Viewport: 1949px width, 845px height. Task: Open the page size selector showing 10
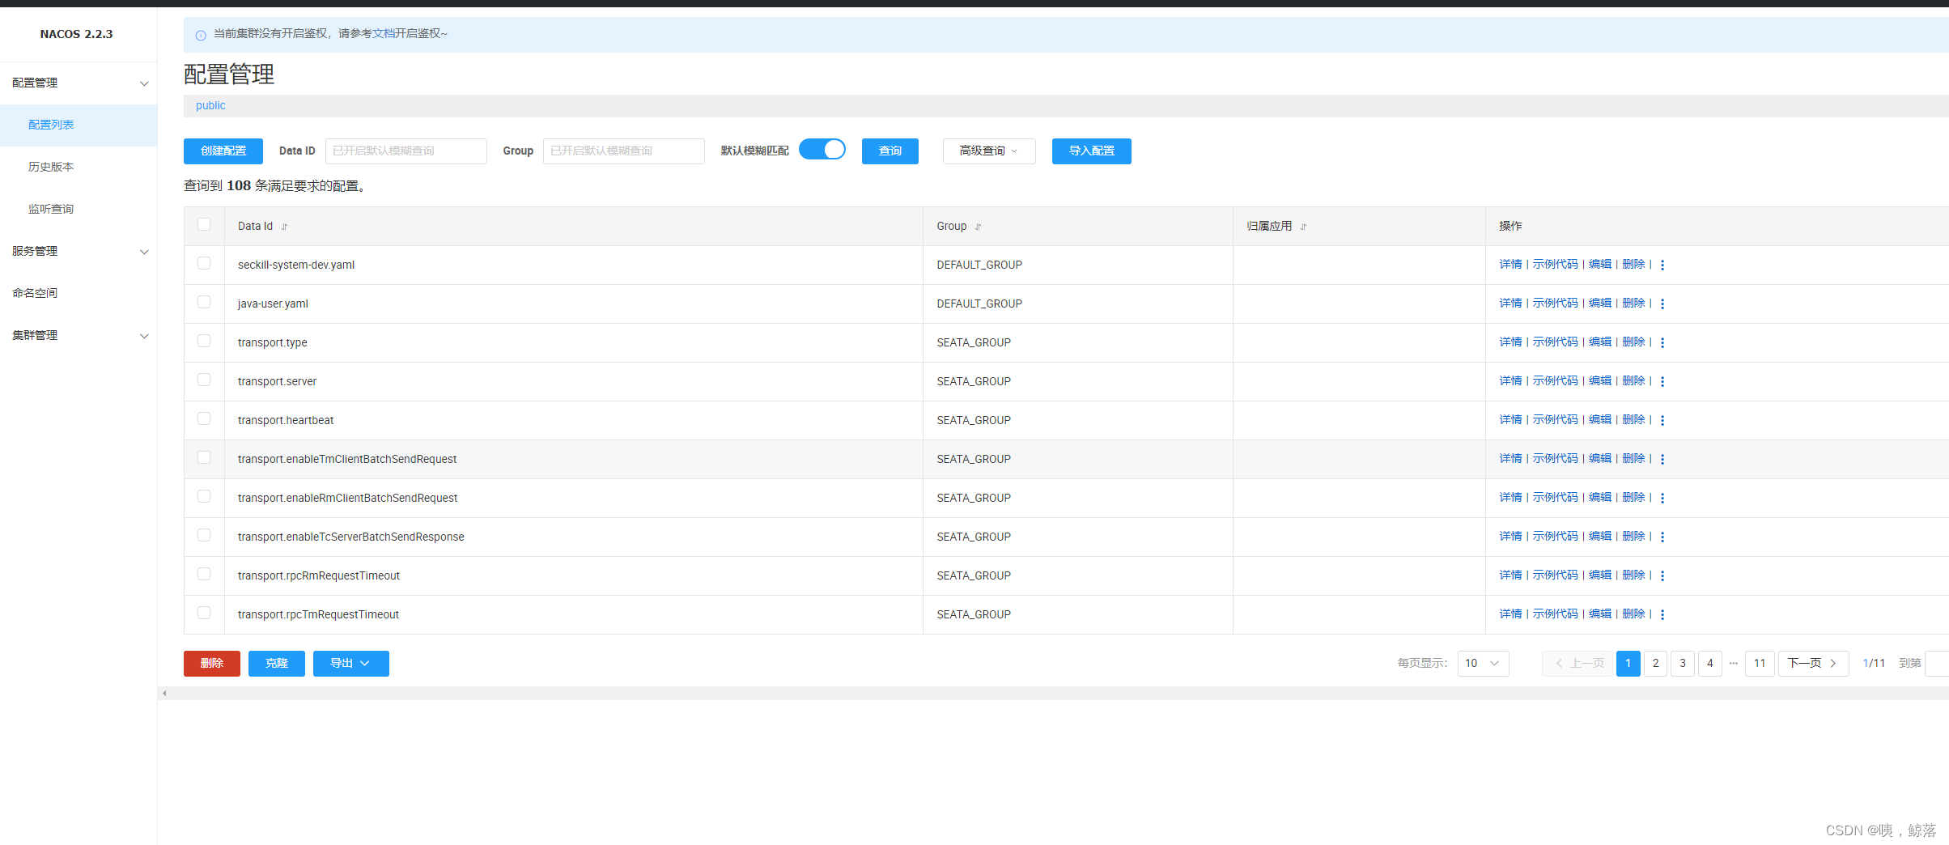click(x=1483, y=663)
